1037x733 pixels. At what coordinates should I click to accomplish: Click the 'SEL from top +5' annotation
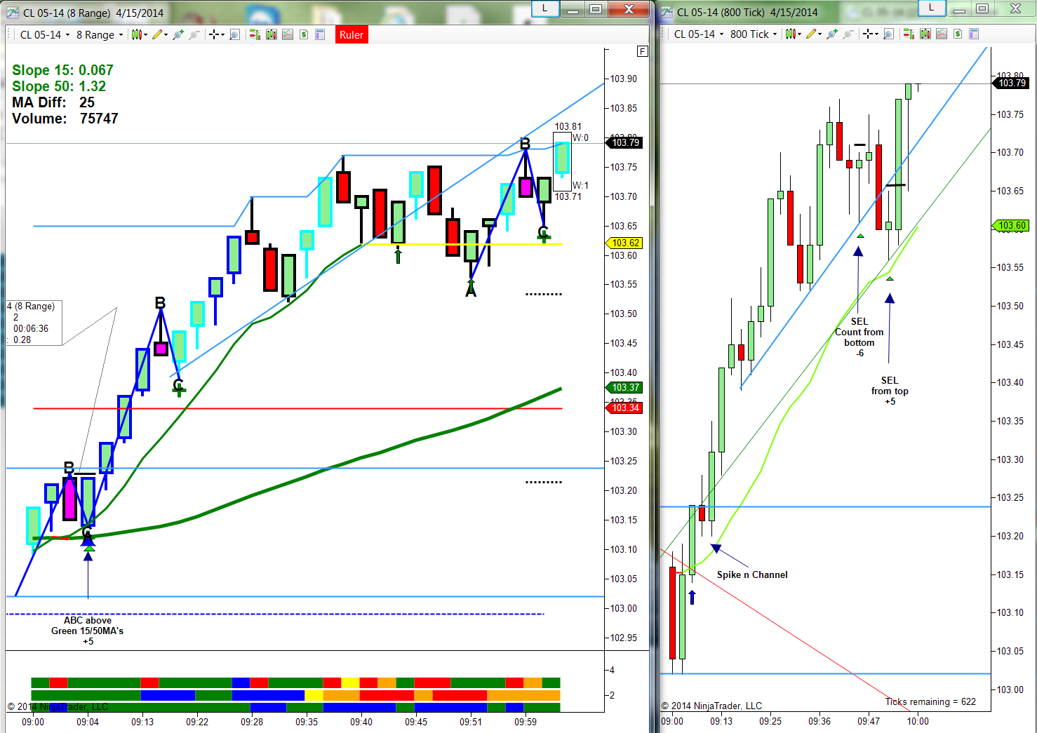pyautogui.click(x=890, y=391)
